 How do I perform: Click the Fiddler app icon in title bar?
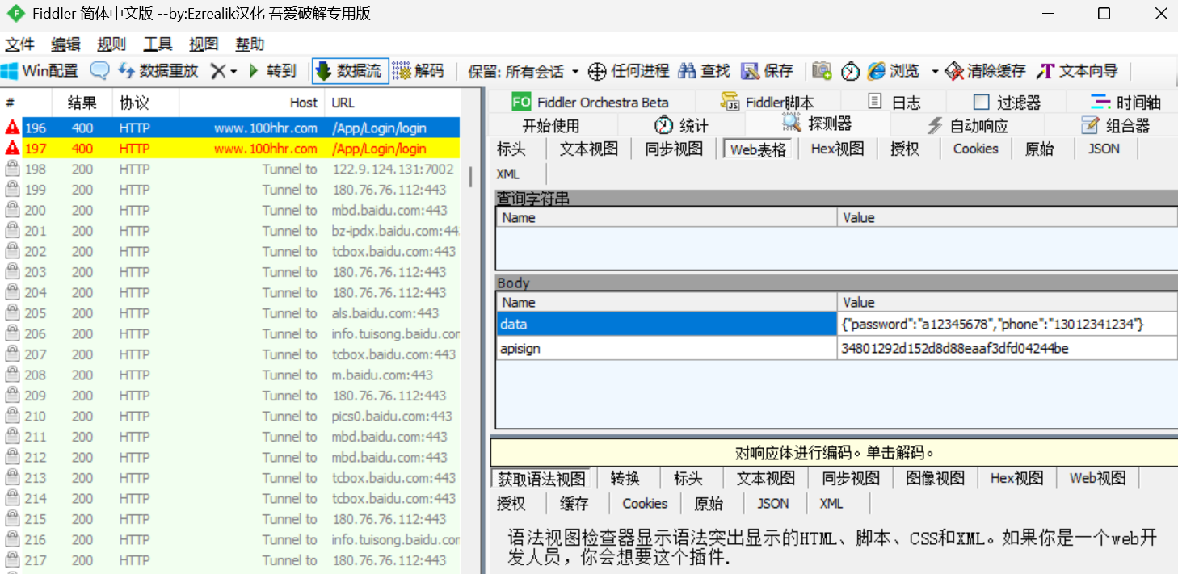pos(15,14)
